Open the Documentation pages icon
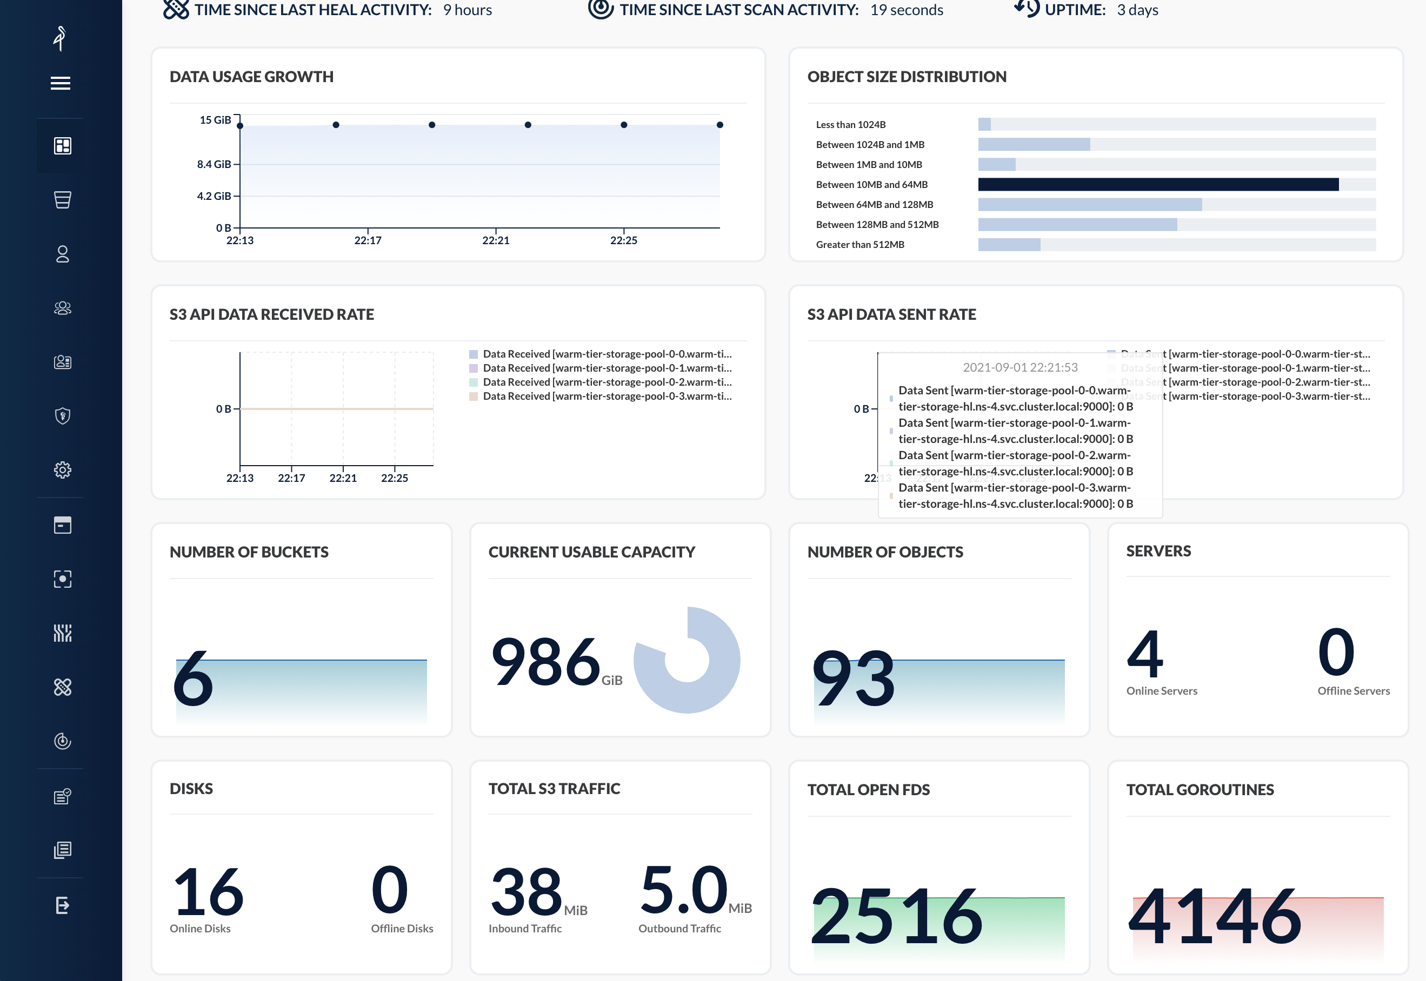The width and height of the screenshot is (1426, 981). tap(62, 851)
